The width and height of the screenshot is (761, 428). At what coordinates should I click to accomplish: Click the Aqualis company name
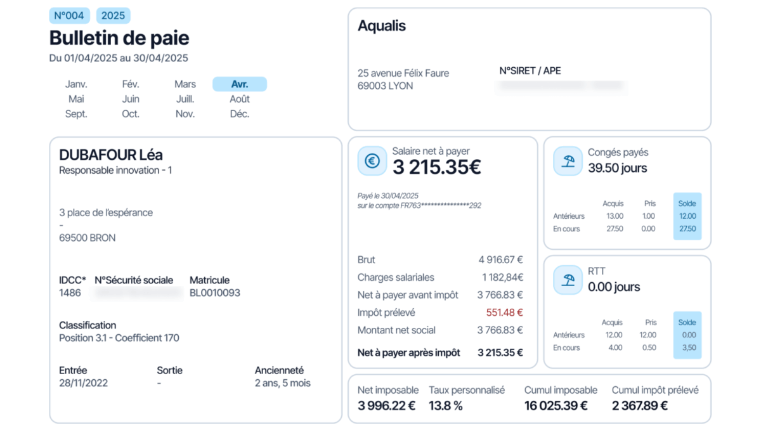pyautogui.click(x=382, y=26)
